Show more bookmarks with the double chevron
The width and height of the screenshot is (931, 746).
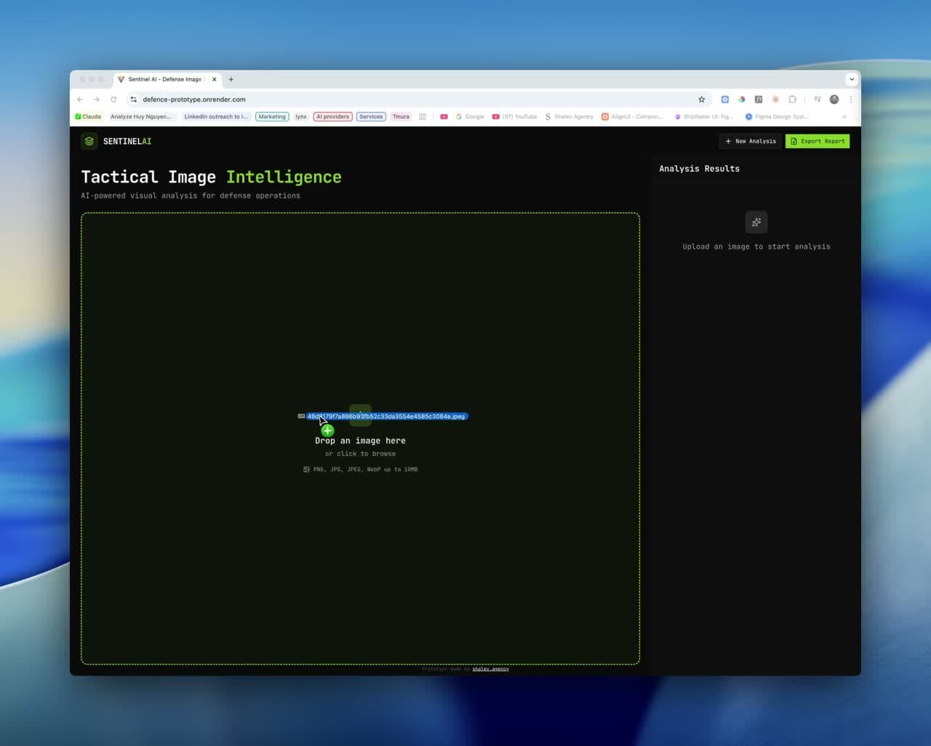[844, 116]
